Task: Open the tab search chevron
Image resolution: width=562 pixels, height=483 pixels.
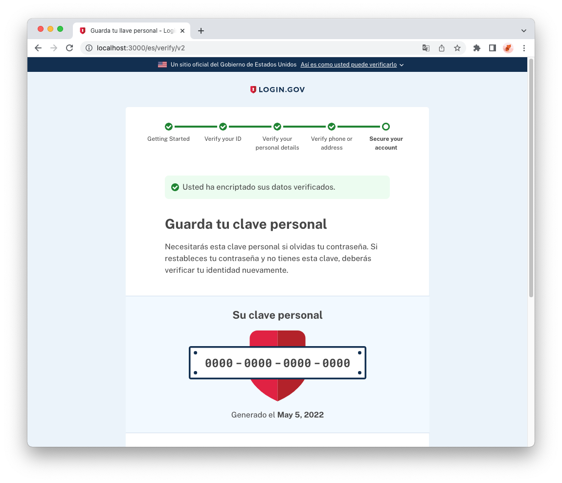Action: [x=524, y=31]
